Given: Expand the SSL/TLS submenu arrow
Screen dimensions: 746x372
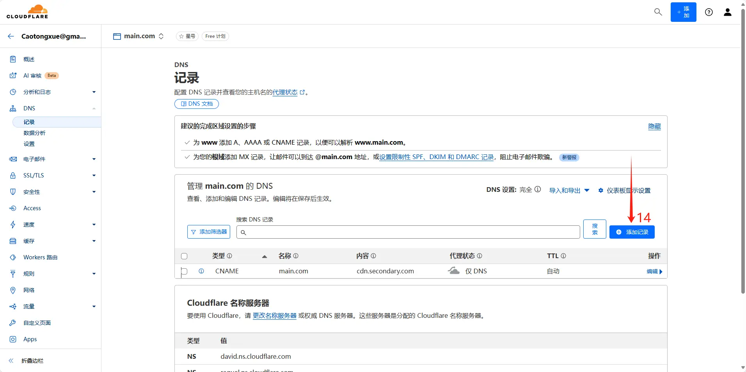Looking at the screenshot, I should point(94,175).
